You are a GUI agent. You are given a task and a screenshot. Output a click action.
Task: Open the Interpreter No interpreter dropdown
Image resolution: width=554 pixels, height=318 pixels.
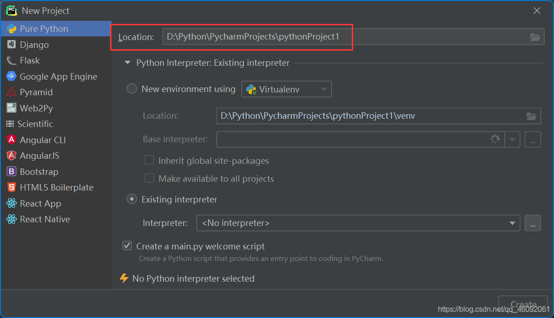coord(358,223)
